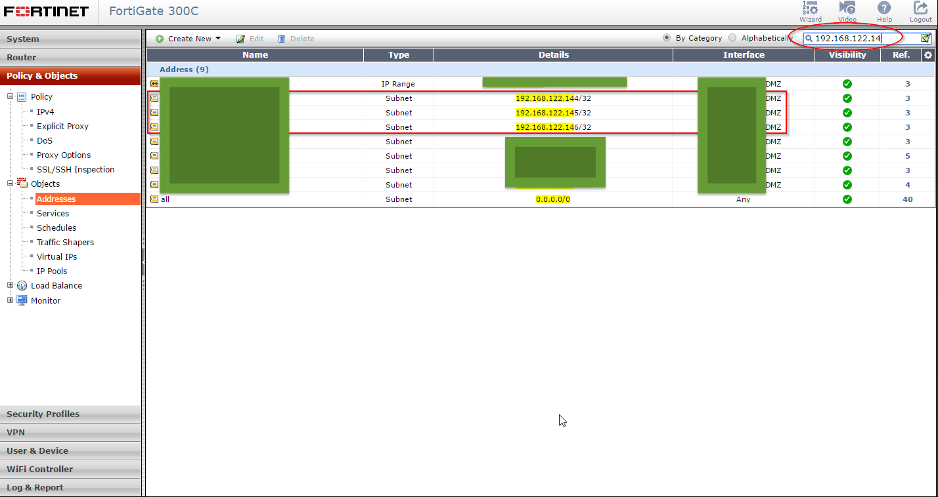
Task: Select the By Category radio button
Action: [667, 38]
